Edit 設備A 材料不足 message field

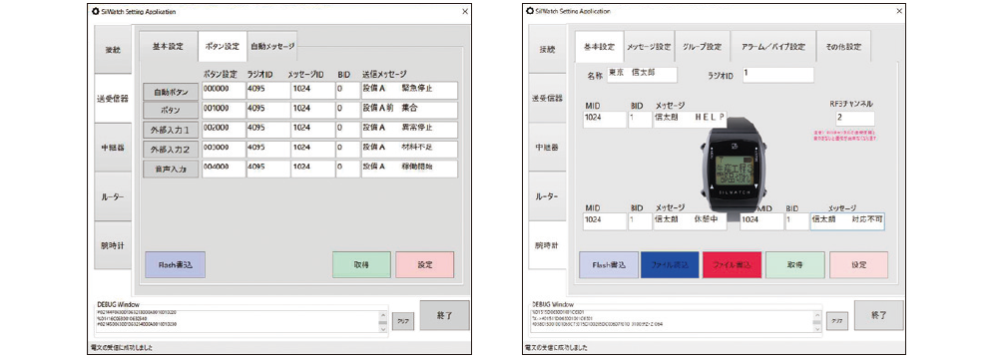(409, 150)
